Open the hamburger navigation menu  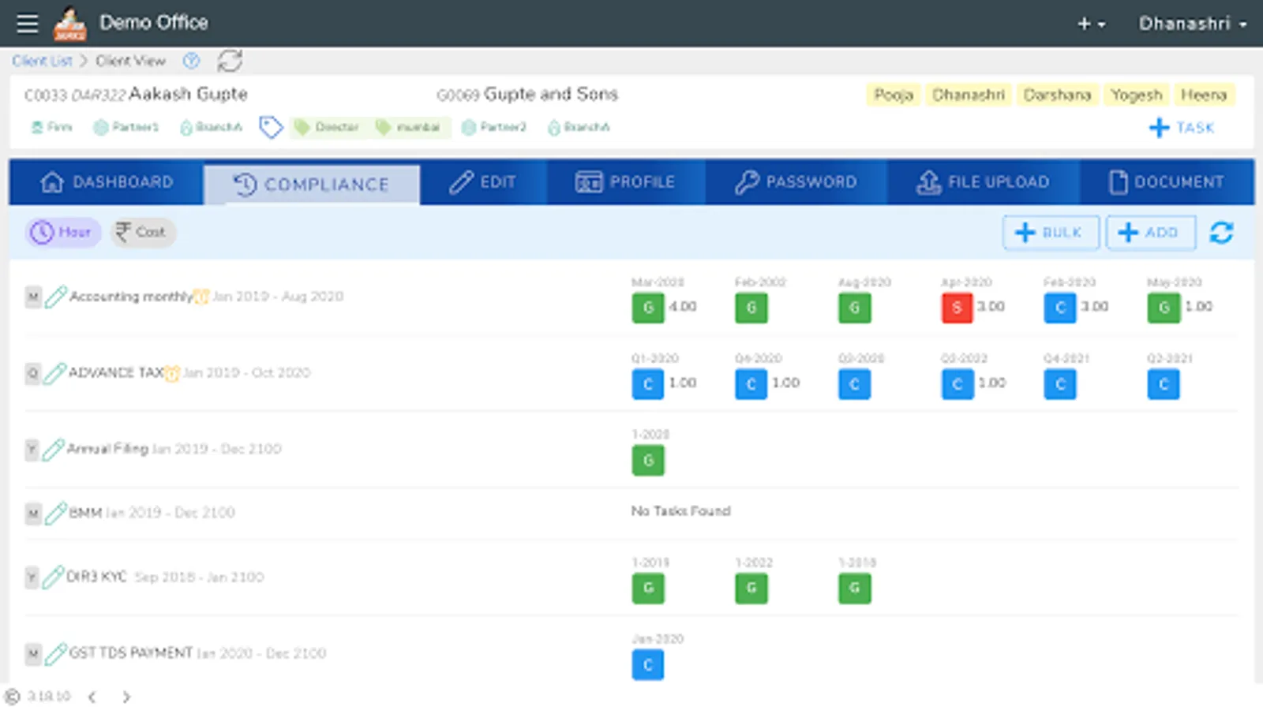click(x=28, y=24)
